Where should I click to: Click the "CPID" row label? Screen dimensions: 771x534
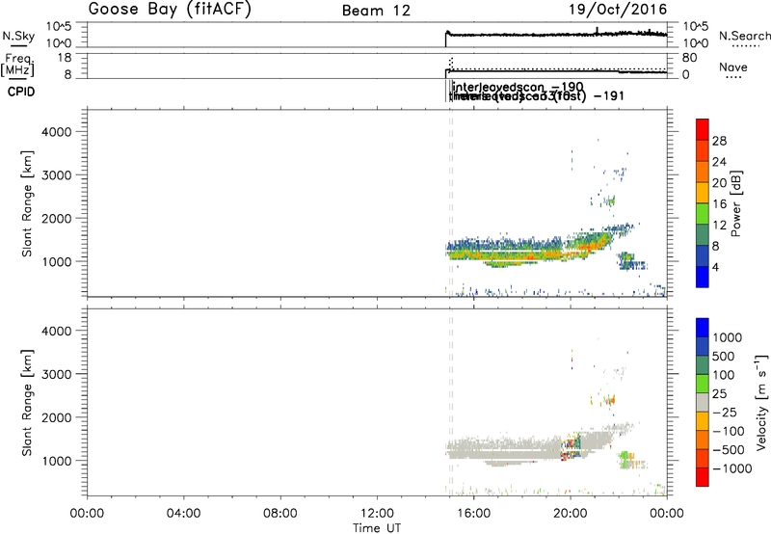point(21,92)
